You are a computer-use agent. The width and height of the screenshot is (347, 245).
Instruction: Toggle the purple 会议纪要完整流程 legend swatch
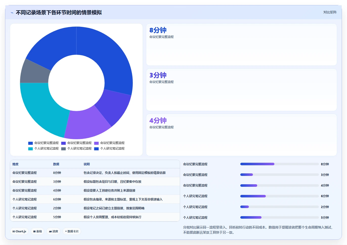click(96, 143)
